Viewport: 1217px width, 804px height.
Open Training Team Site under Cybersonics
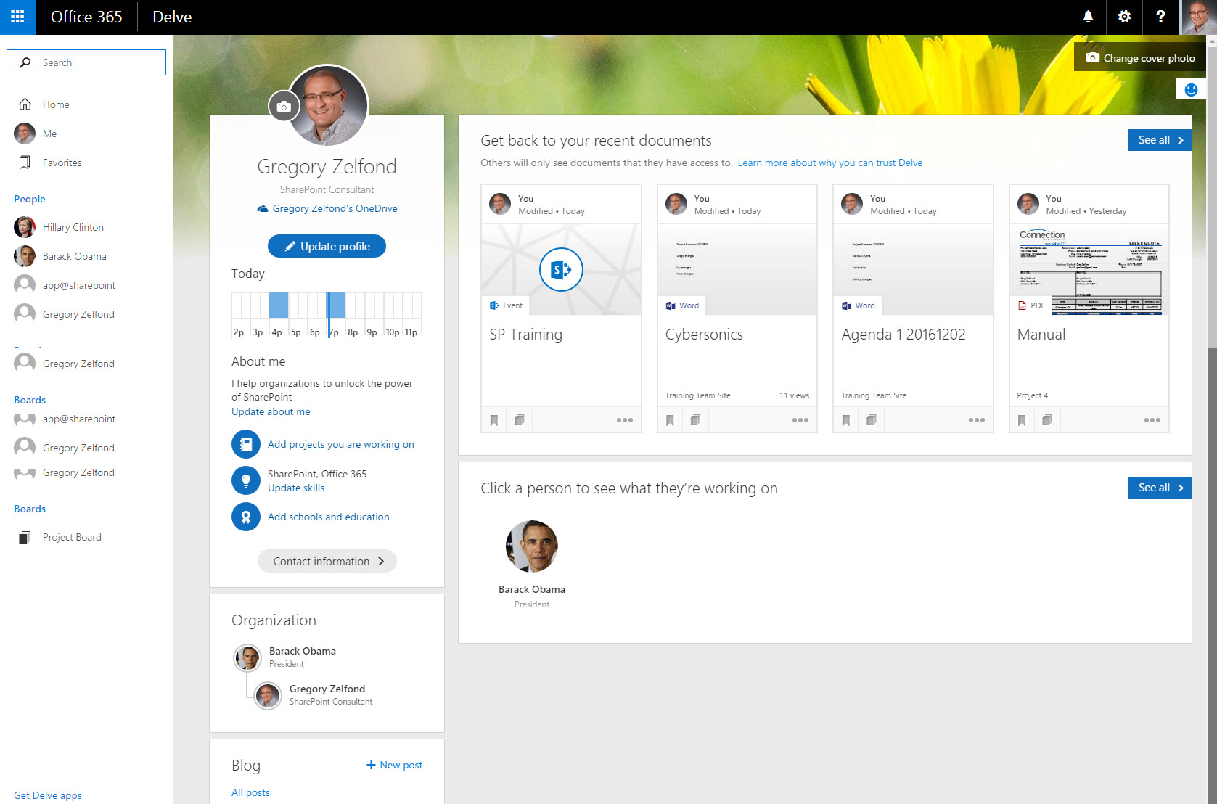tap(697, 395)
